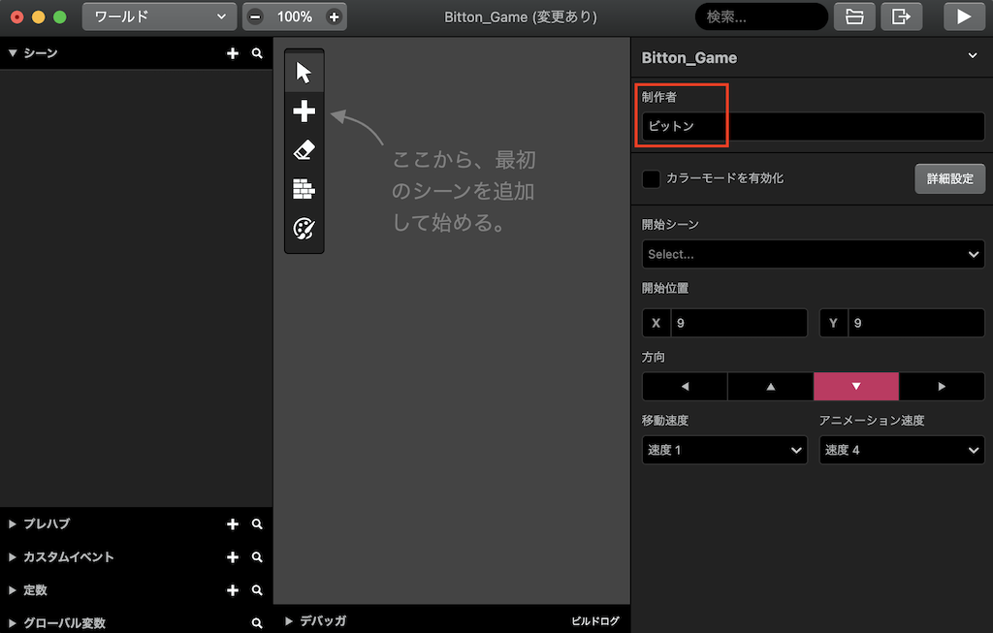Open the ワールド view dropdown

(x=159, y=16)
